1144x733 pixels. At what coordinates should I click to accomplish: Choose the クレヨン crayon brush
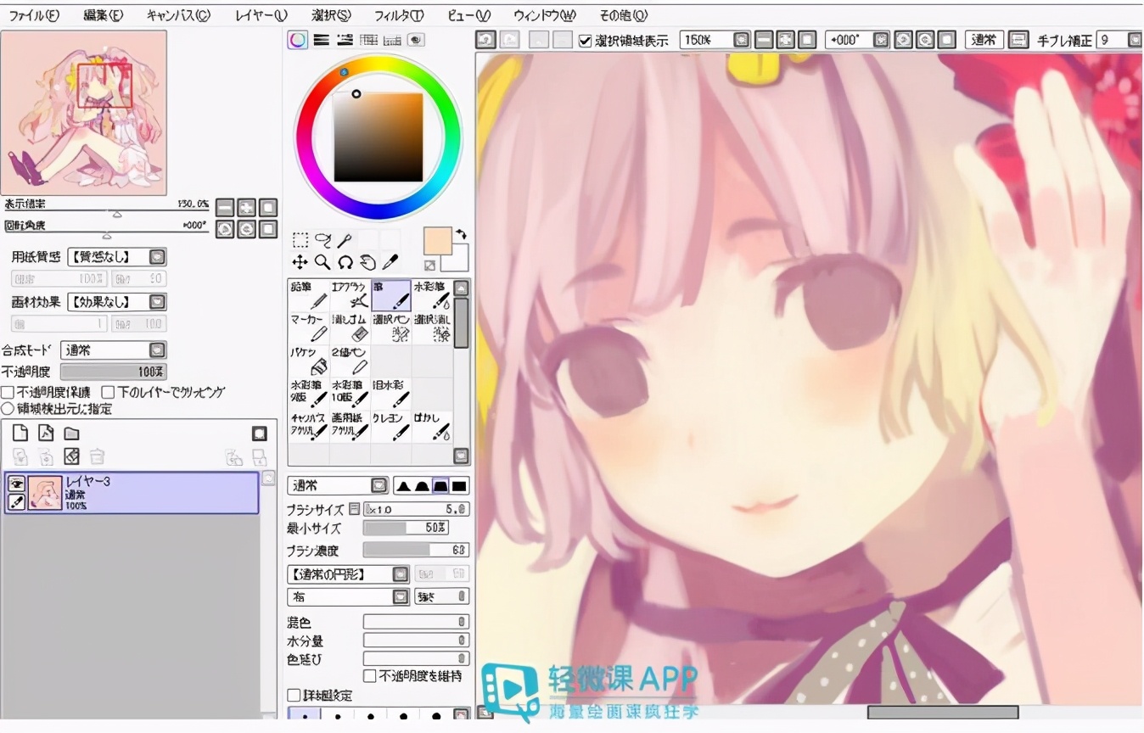pos(391,426)
